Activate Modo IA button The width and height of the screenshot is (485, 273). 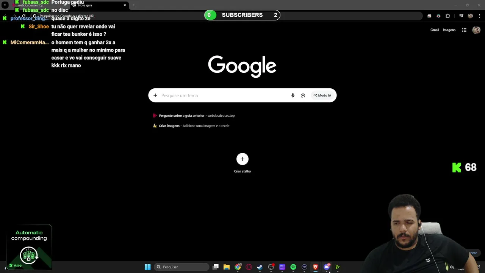pyautogui.click(x=322, y=96)
